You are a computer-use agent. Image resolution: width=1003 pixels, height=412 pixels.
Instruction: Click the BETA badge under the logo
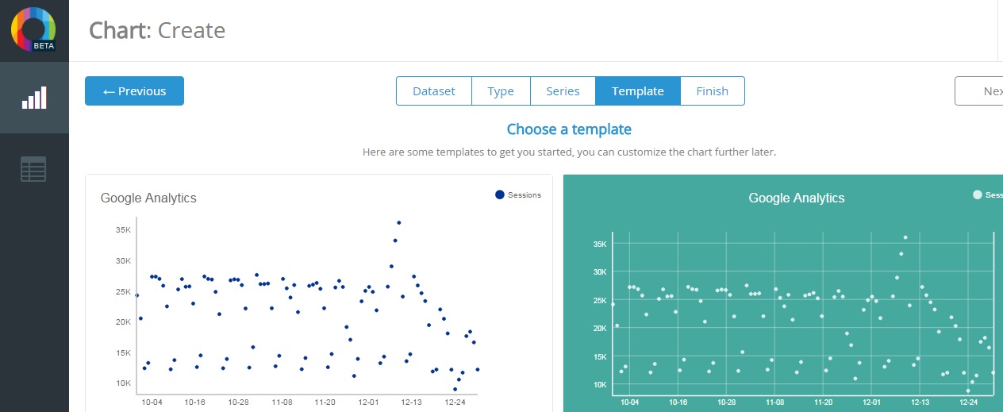(44, 45)
